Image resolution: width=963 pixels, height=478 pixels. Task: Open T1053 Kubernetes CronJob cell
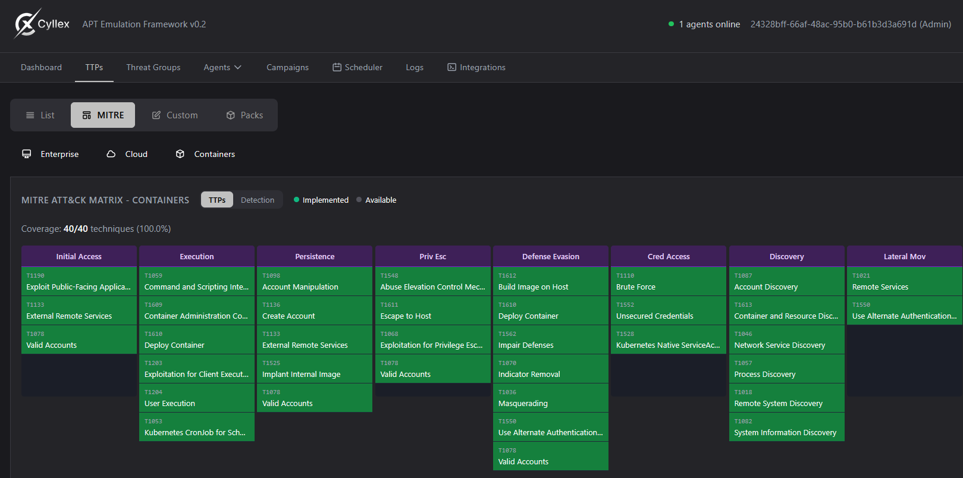197,427
